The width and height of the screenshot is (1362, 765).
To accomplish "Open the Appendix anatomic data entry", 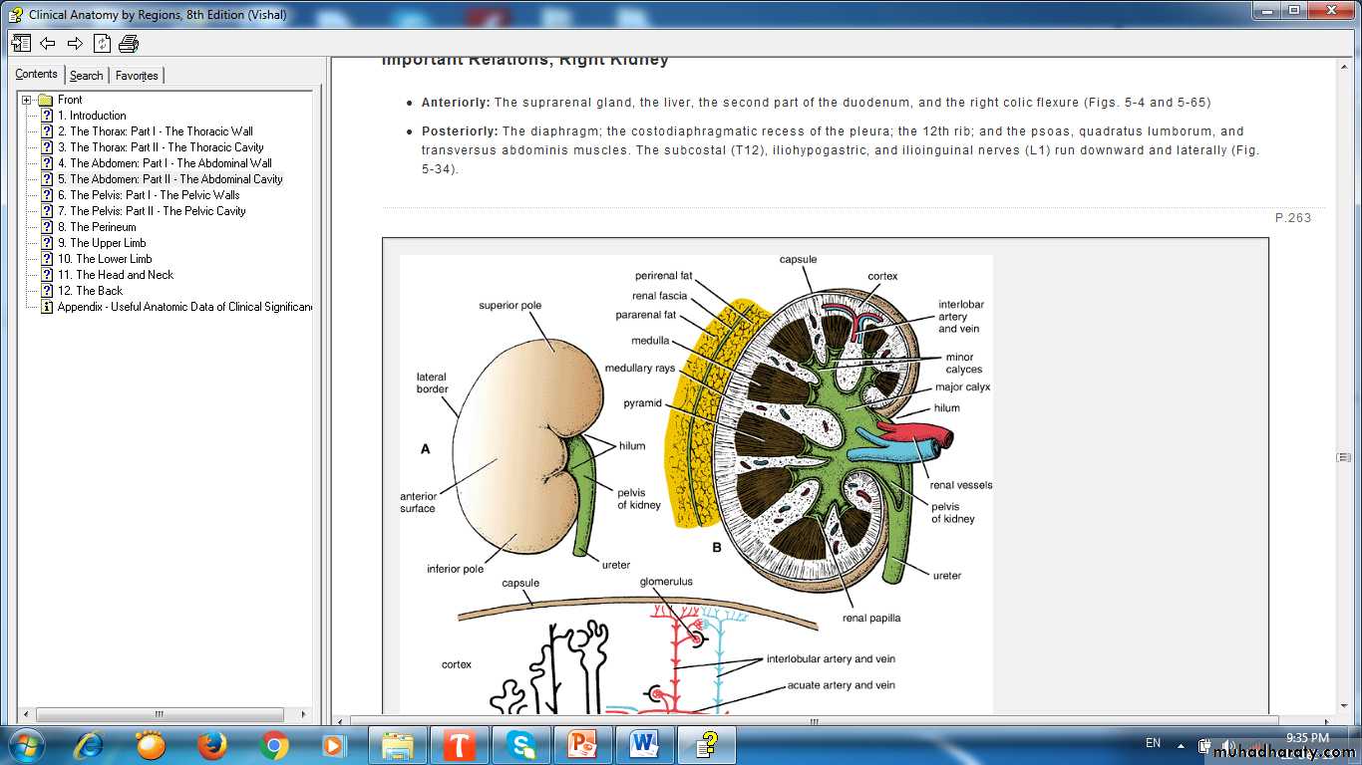I will pos(184,307).
